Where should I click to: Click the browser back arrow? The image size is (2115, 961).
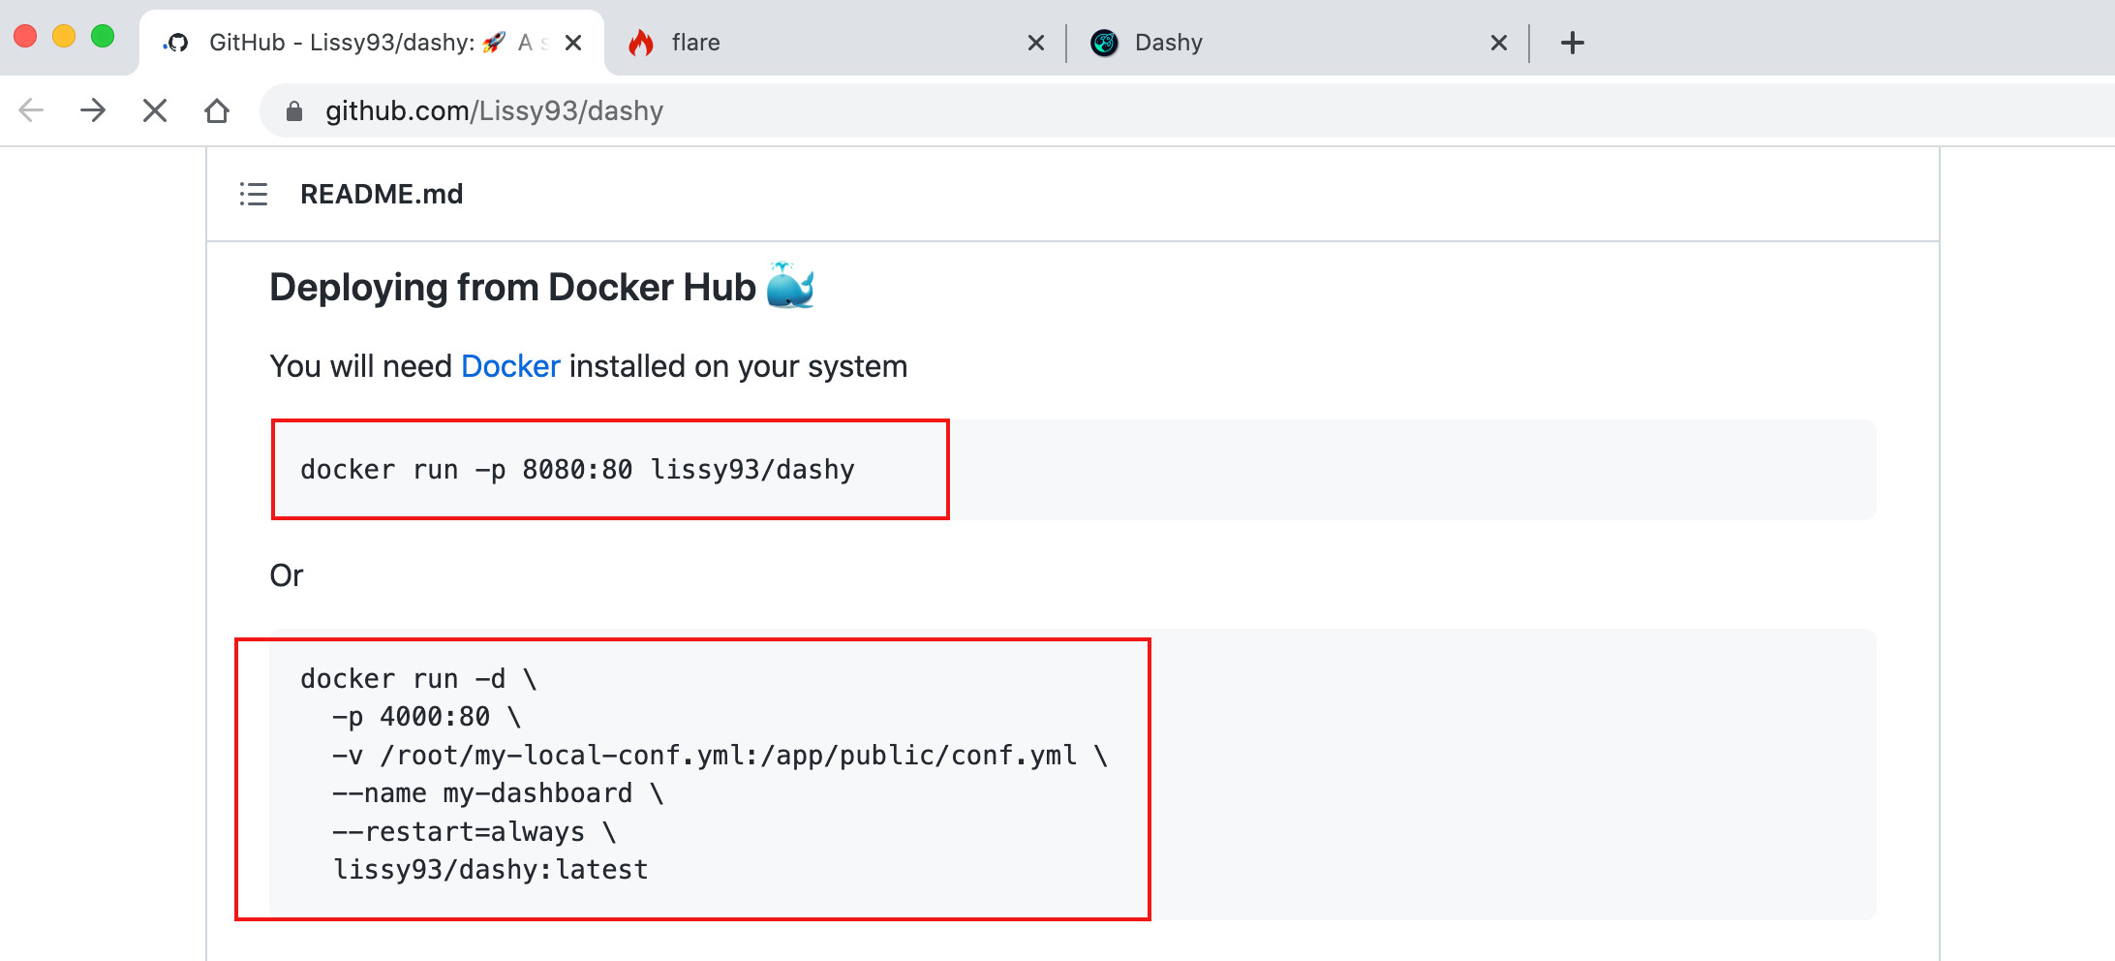(x=32, y=110)
